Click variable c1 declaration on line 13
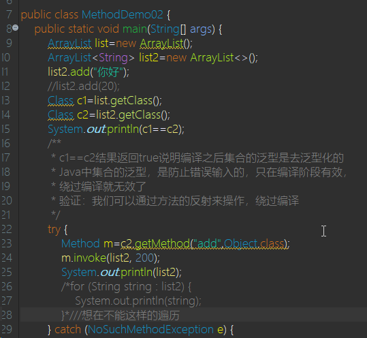 [x=82, y=100]
